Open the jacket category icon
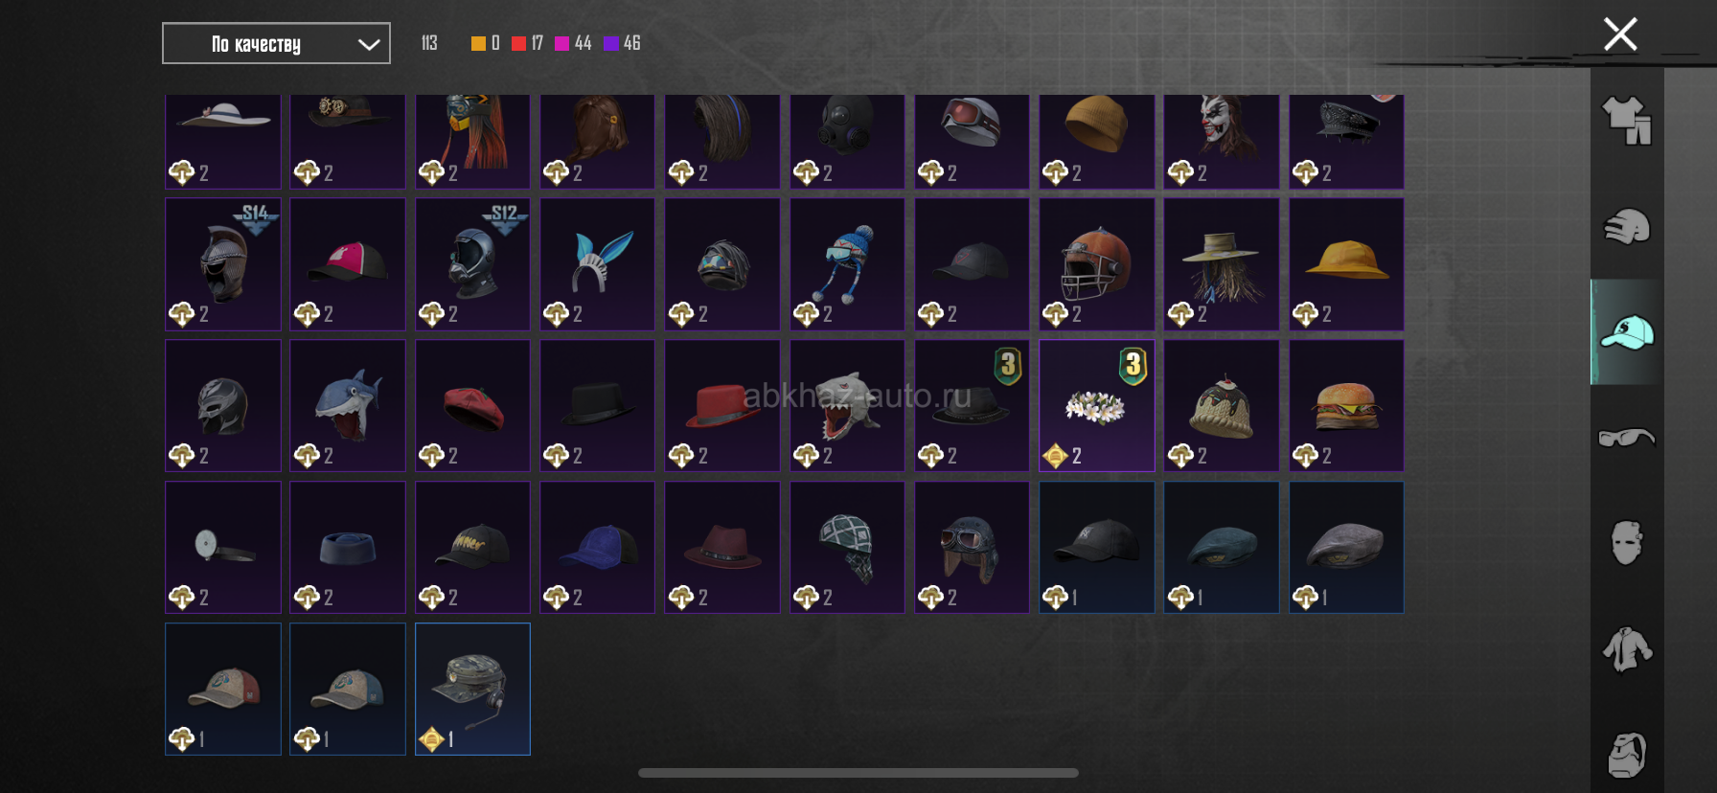Screen dimensions: 1717x793 (x=1627, y=648)
